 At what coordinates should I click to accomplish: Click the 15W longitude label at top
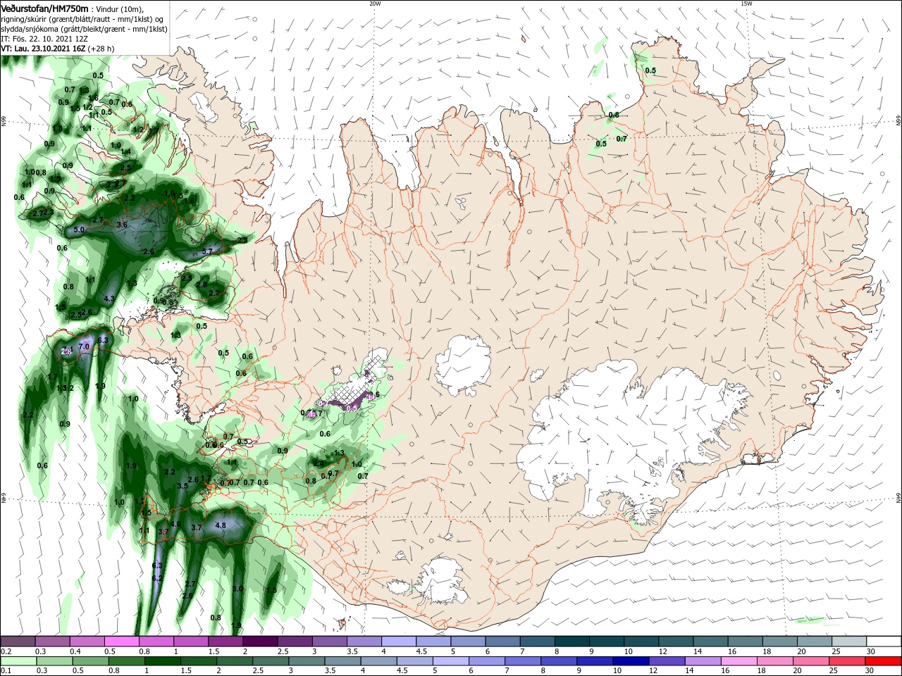coord(746,4)
